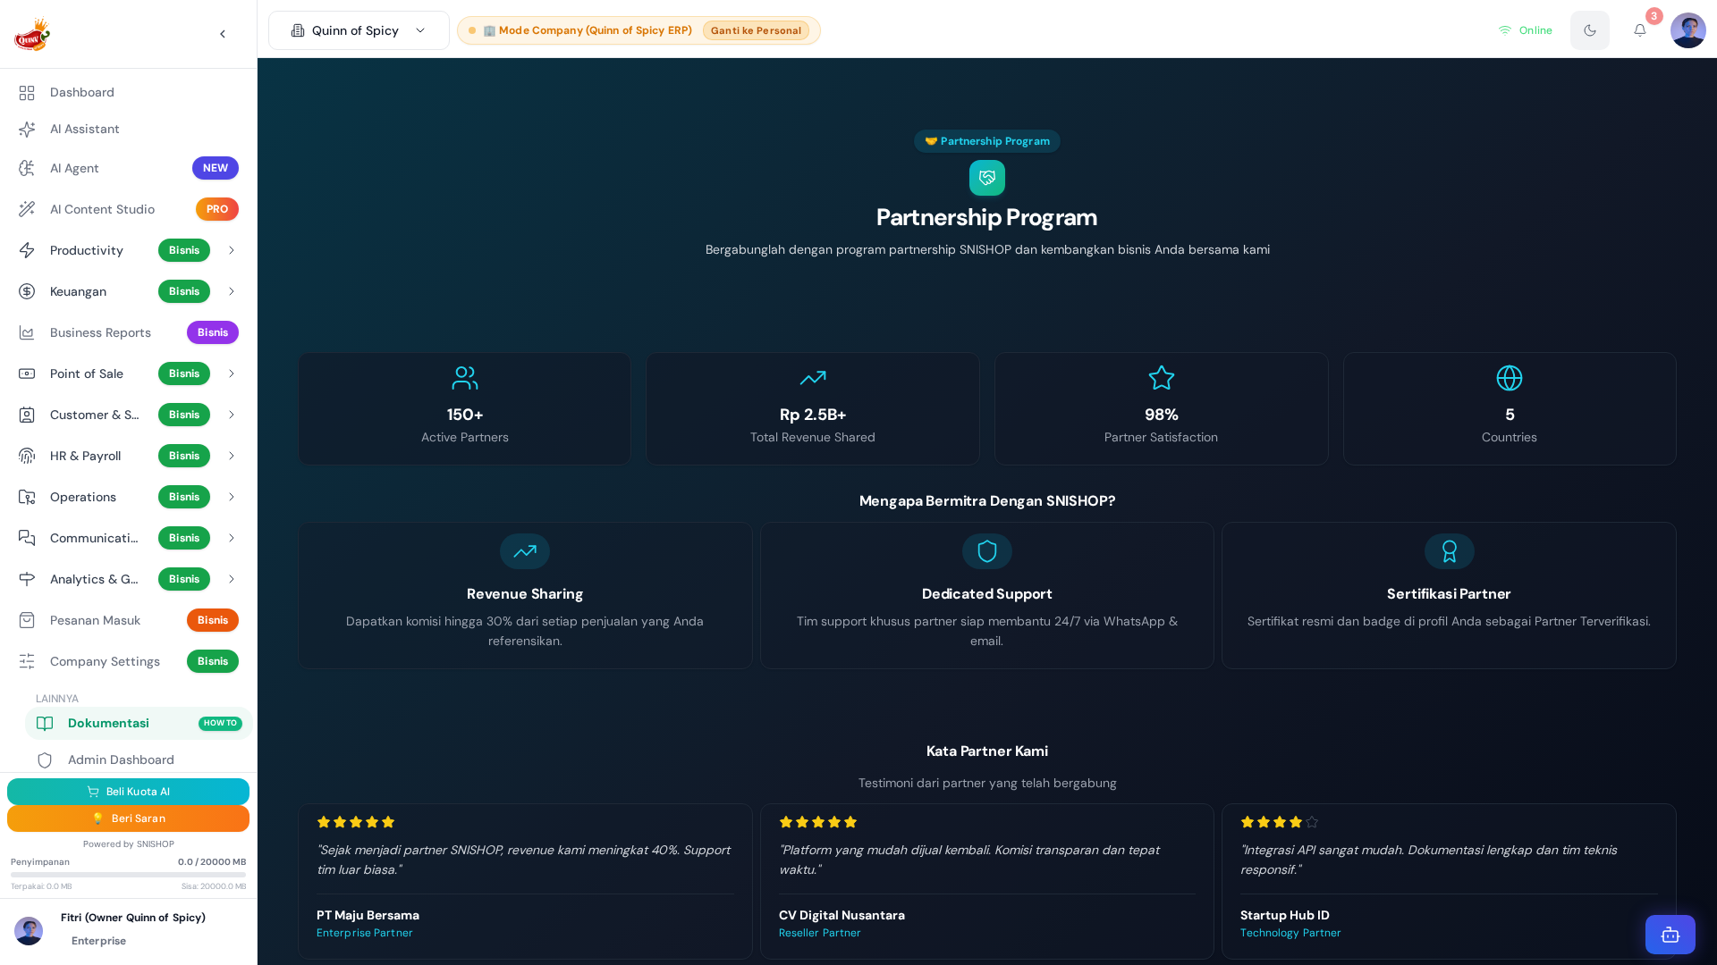Image resolution: width=1717 pixels, height=965 pixels.
Task: Expand the HR & Payroll chevron
Action: (231, 456)
